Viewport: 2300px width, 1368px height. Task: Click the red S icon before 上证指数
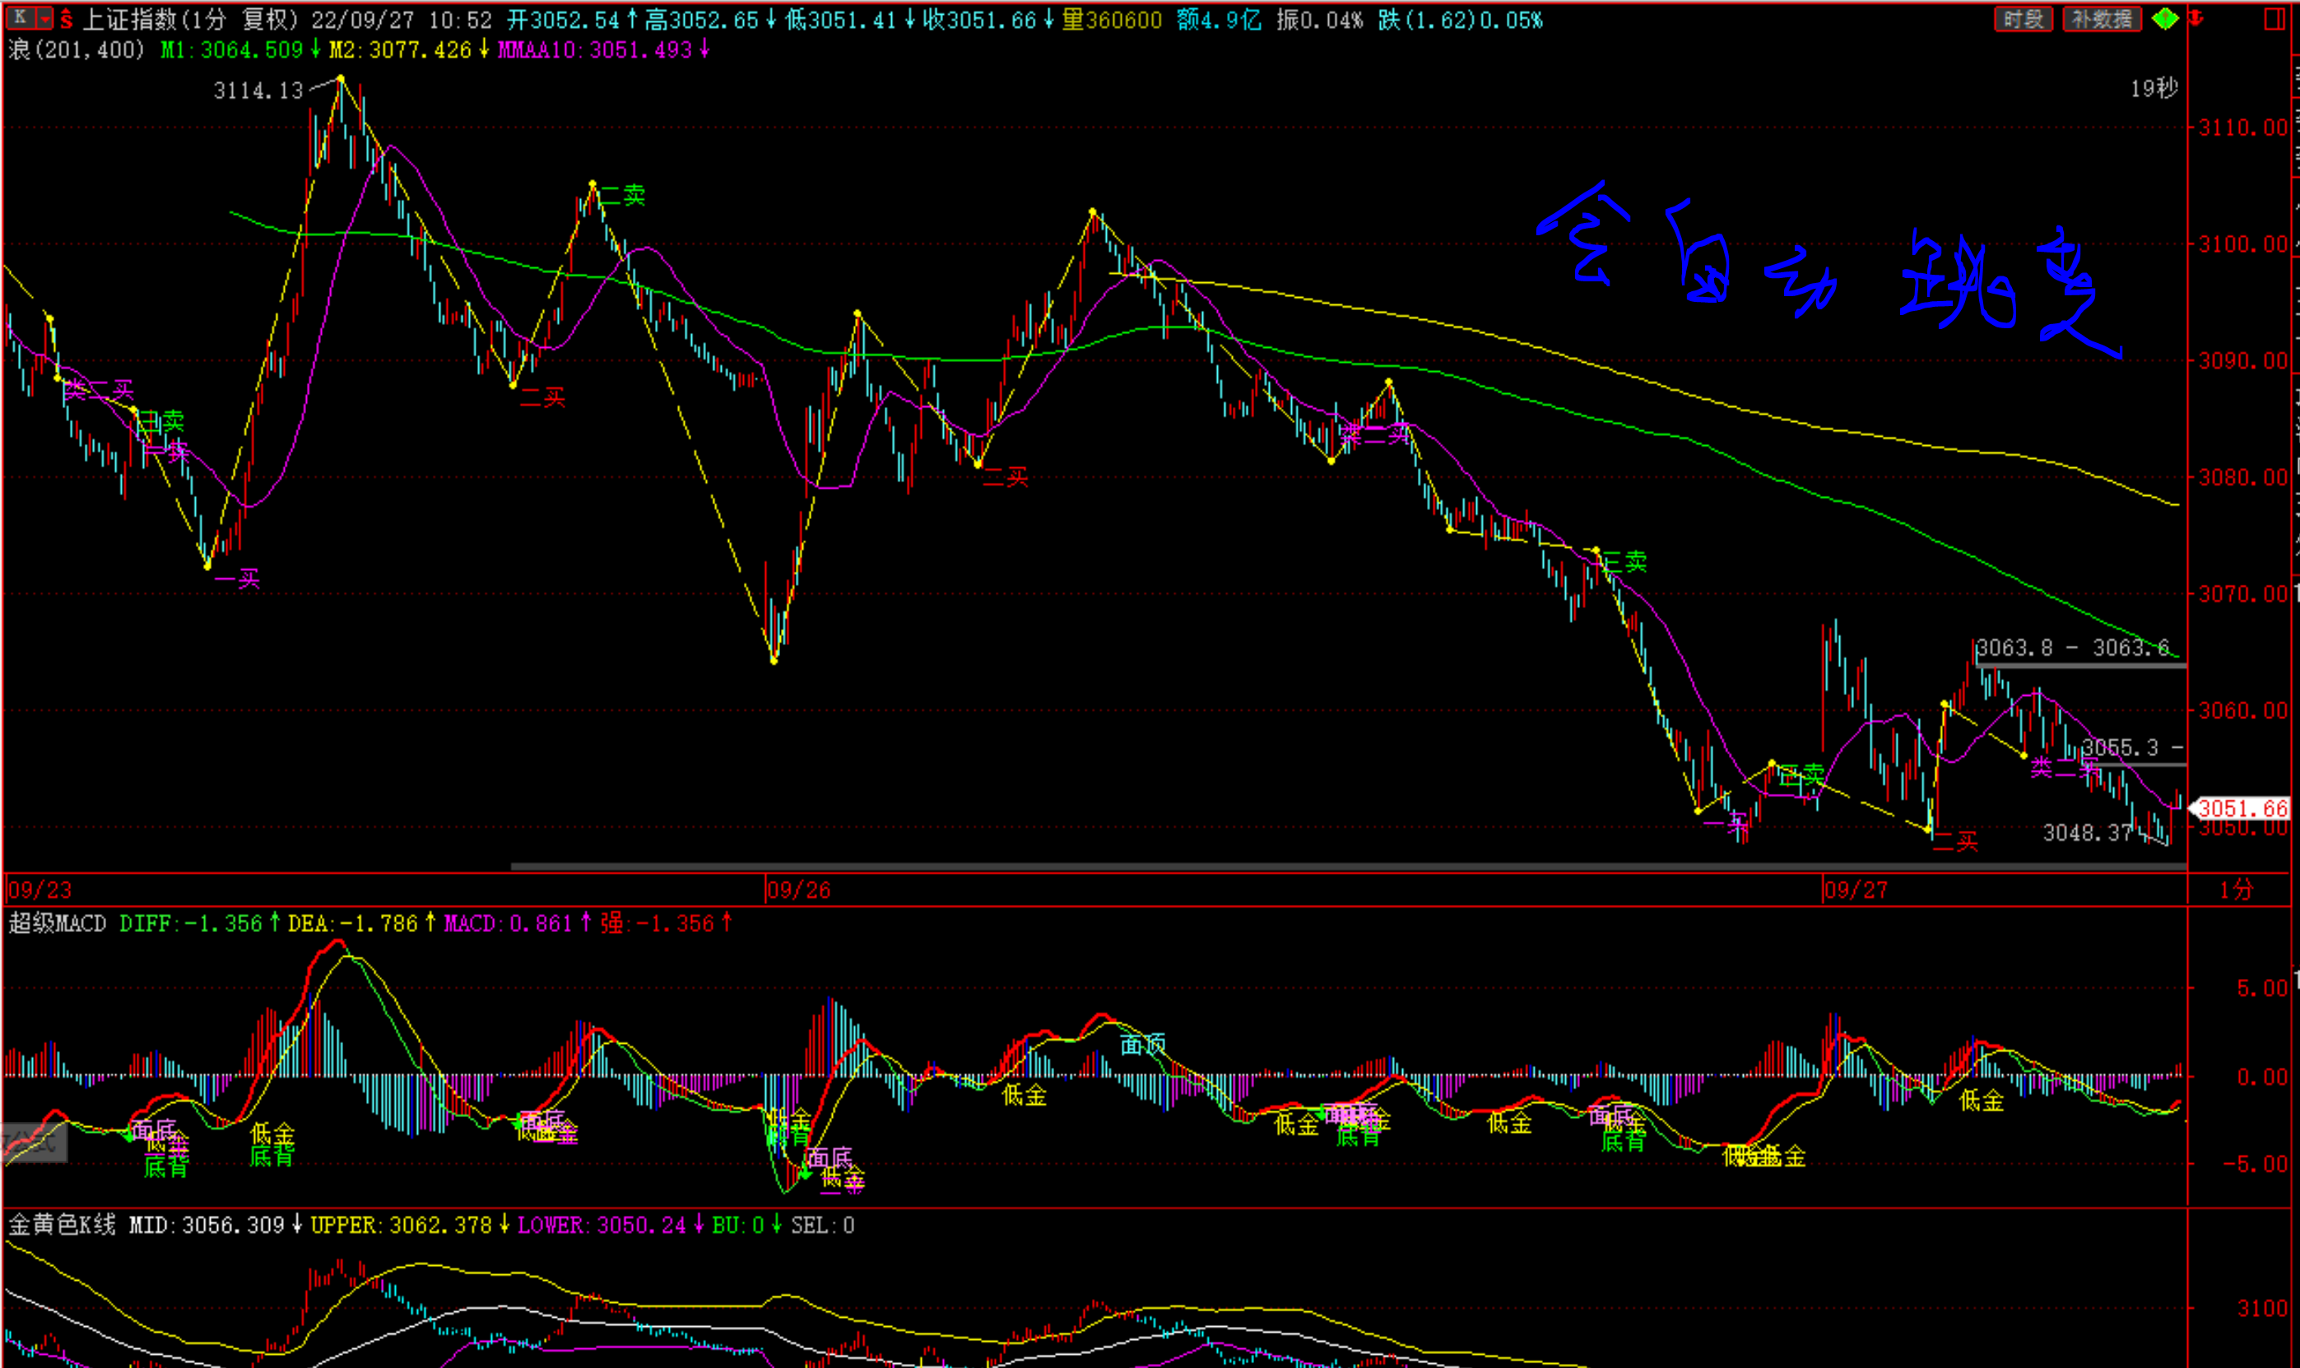click(67, 18)
